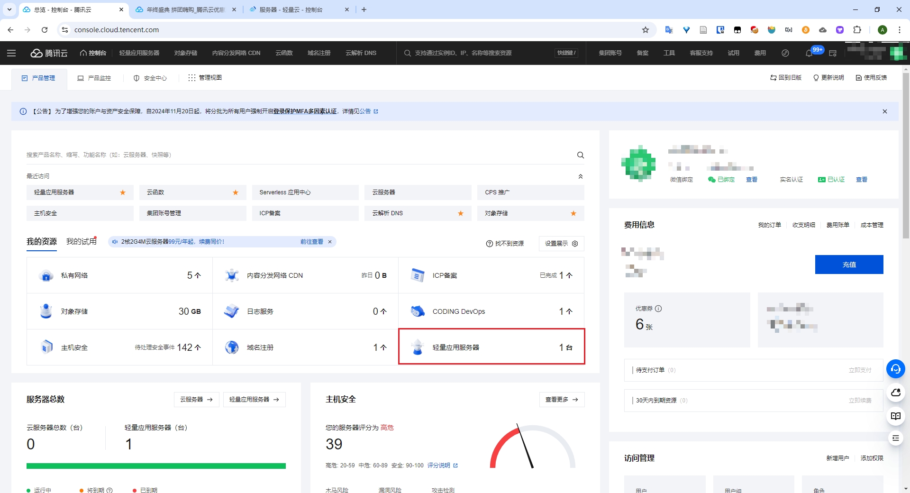
Task: Open browser tab list dropdown
Action: pos(9,9)
